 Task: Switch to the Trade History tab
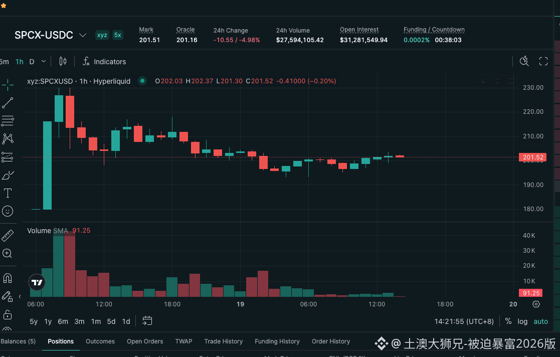223,341
